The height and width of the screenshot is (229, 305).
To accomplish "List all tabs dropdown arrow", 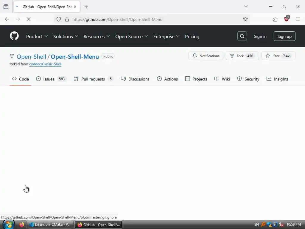I will pos(246,7).
